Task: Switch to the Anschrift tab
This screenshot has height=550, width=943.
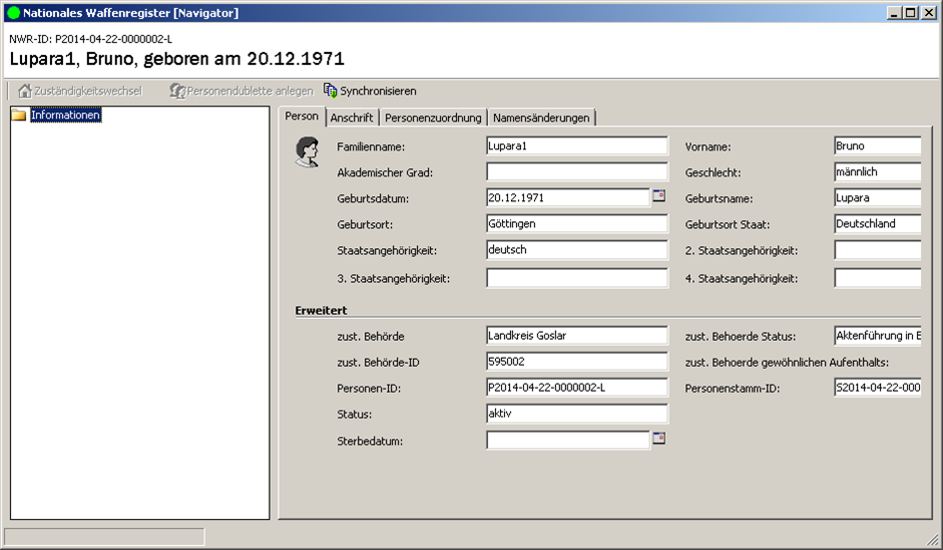Action: (351, 118)
